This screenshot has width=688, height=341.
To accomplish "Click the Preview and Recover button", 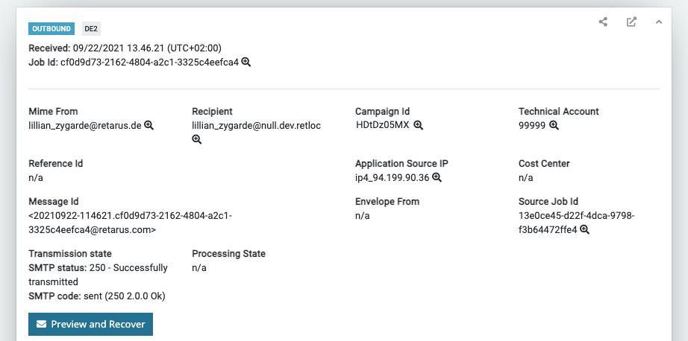I will tap(90, 324).
